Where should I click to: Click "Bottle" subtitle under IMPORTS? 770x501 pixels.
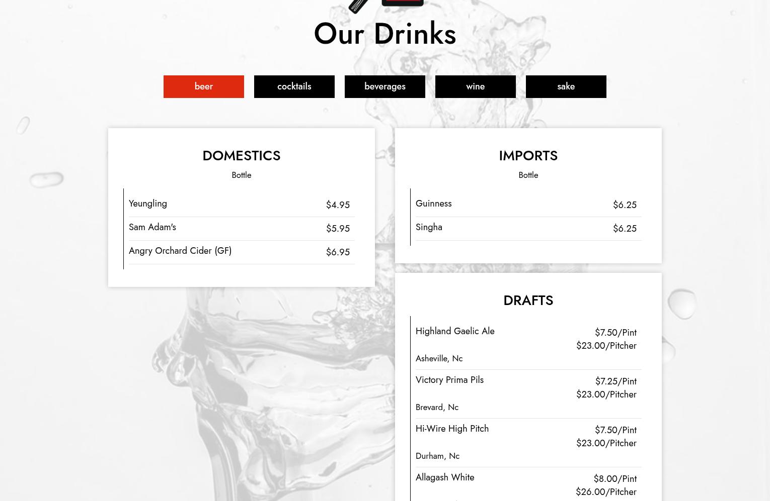tap(528, 175)
